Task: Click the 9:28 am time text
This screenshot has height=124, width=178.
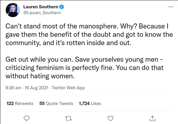Action: pos(13,88)
